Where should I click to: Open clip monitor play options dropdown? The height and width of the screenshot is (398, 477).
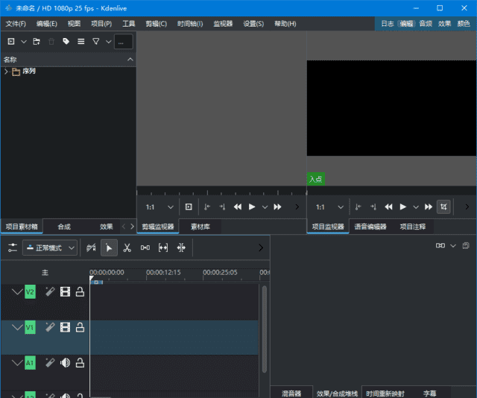(x=265, y=207)
